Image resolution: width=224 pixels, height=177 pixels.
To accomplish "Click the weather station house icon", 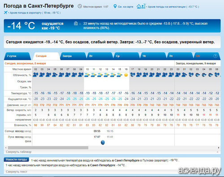I will tap(141, 6).
